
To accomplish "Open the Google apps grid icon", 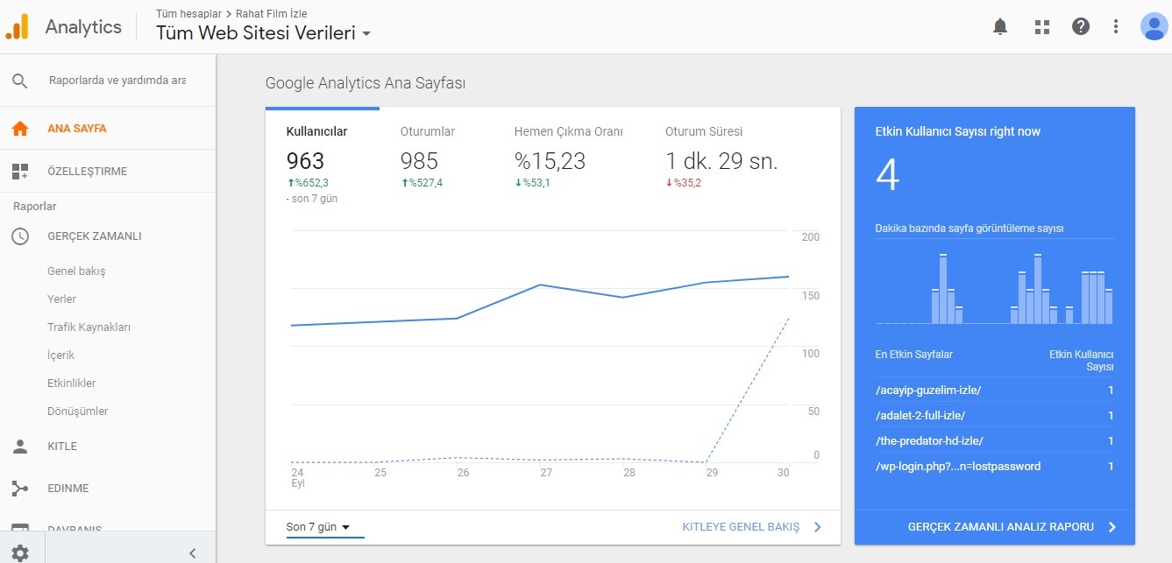I will tap(1041, 26).
